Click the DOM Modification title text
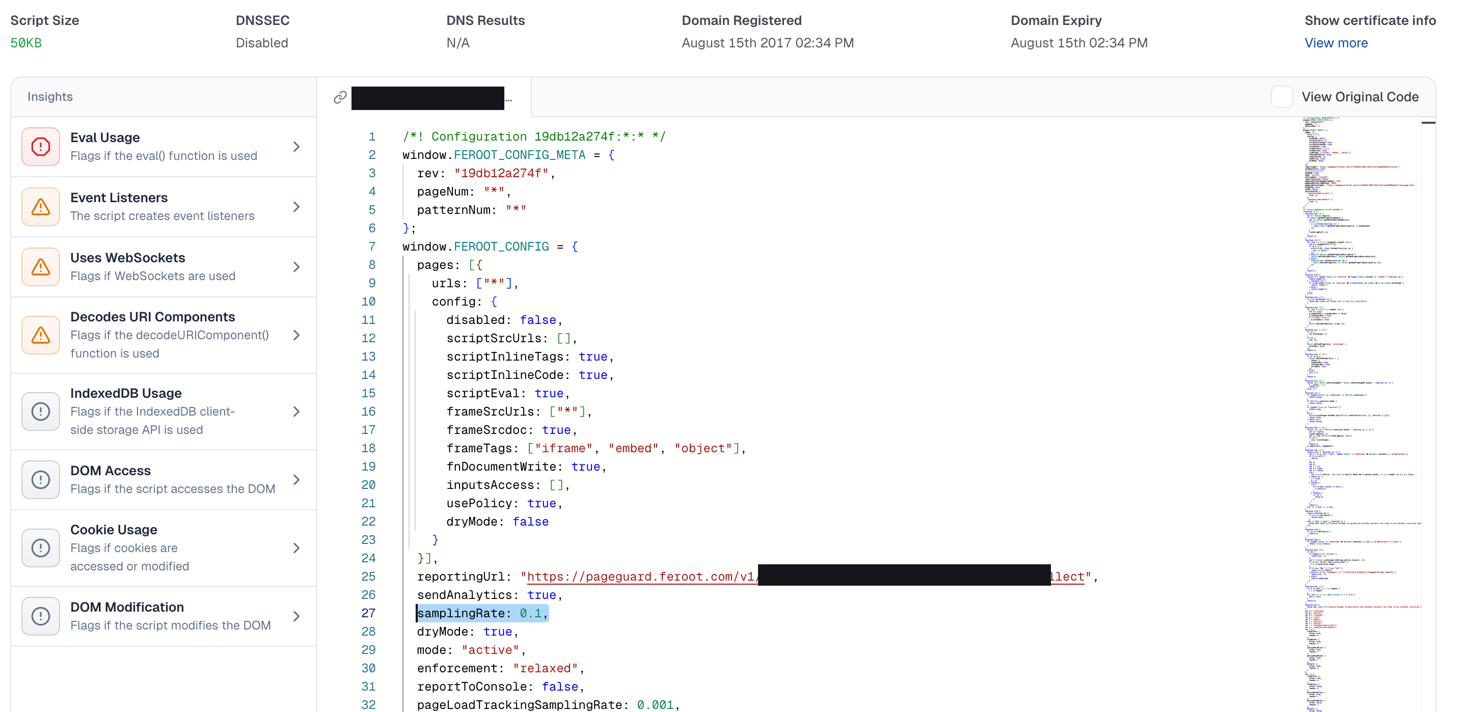 (127, 607)
